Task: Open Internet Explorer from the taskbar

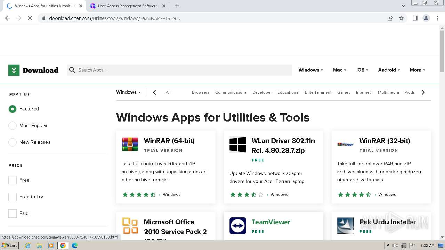Action: (28, 245)
